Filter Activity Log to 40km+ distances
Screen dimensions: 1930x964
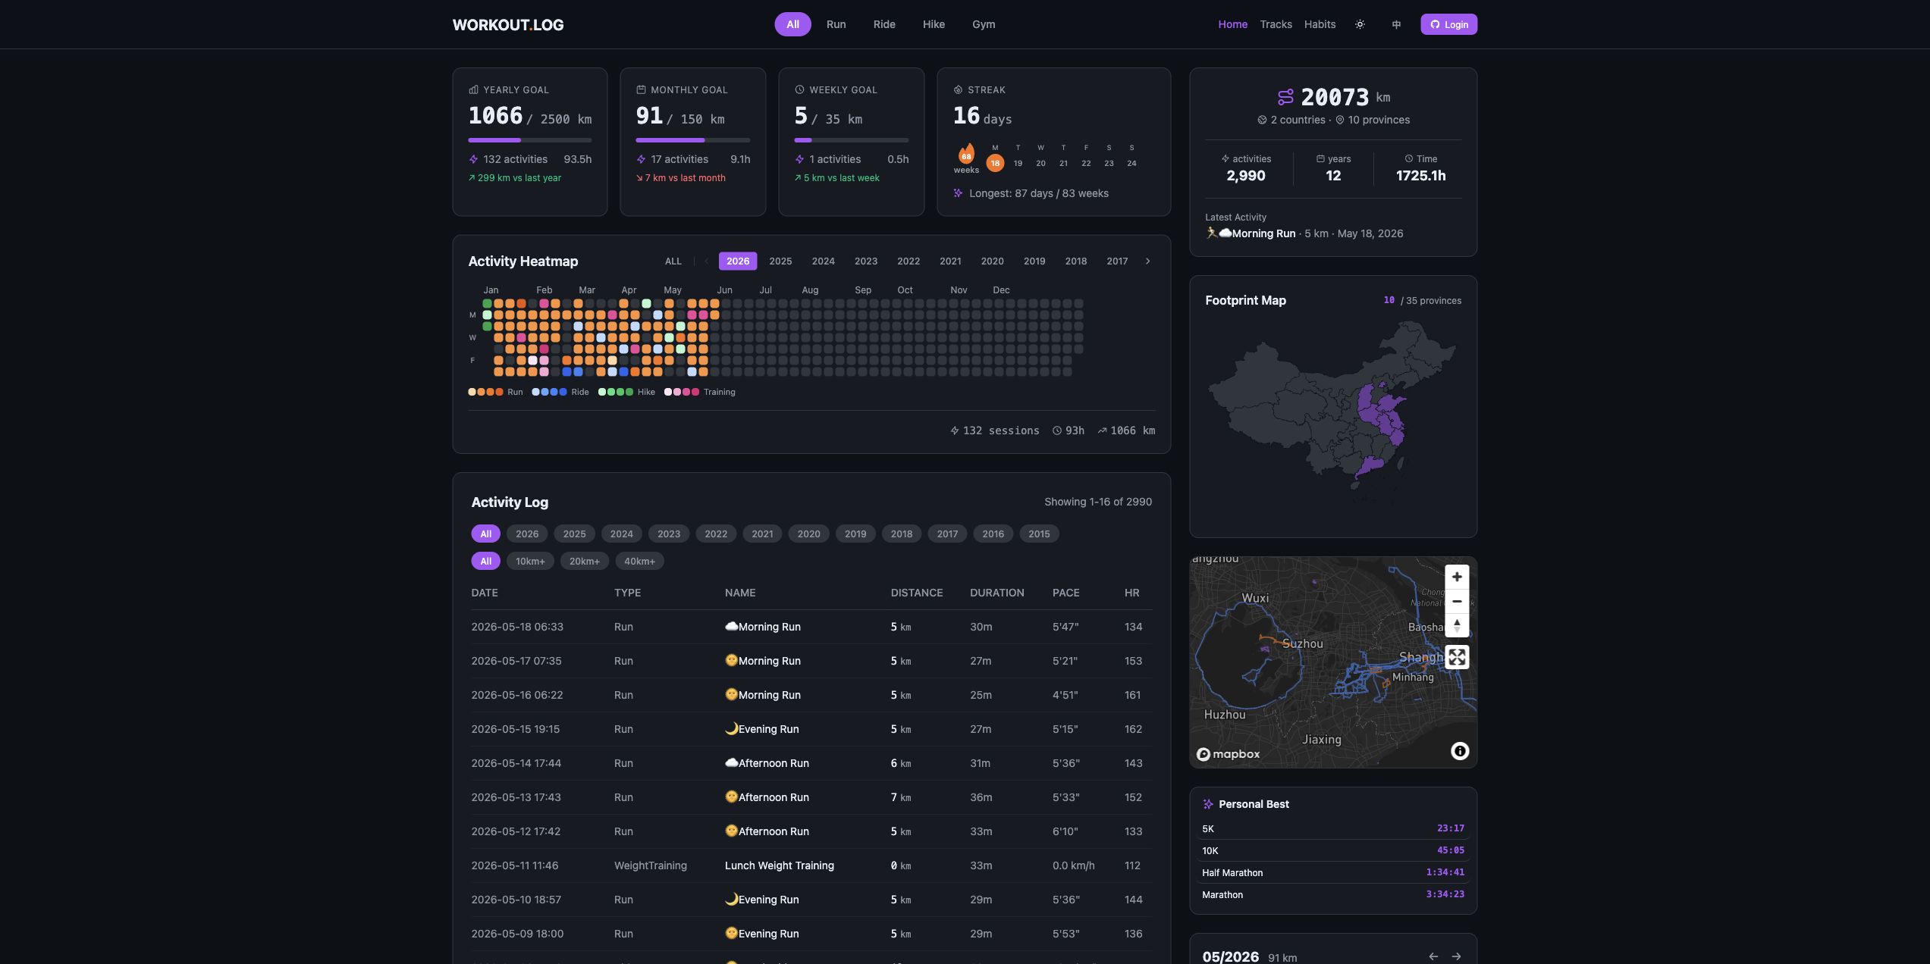click(x=639, y=561)
